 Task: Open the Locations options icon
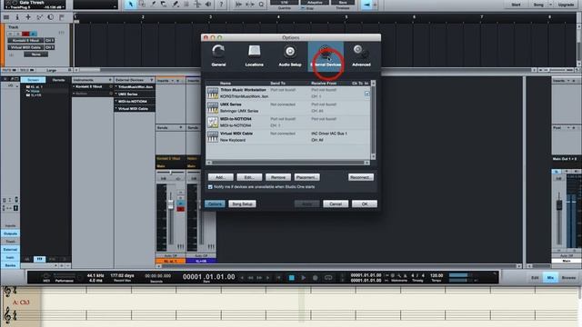pyautogui.click(x=255, y=55)
